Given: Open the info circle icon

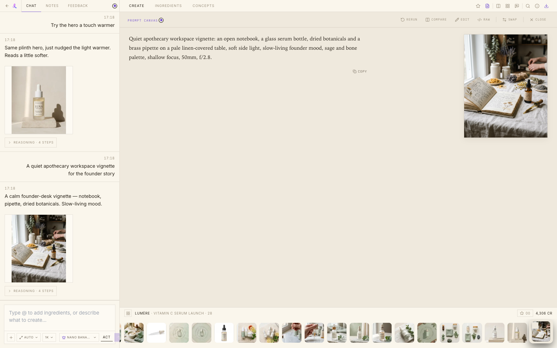Looking at the screenshot, I should pos(537,6).
